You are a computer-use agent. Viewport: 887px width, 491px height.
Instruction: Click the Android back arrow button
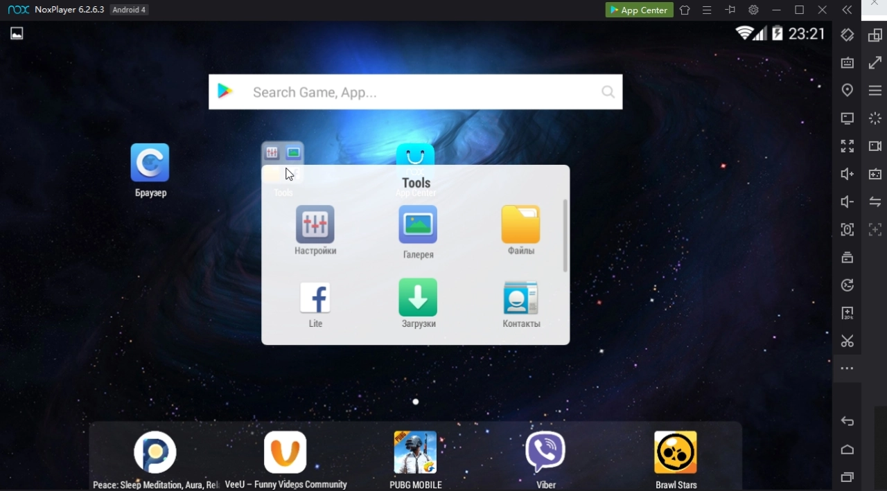point(847,421)
